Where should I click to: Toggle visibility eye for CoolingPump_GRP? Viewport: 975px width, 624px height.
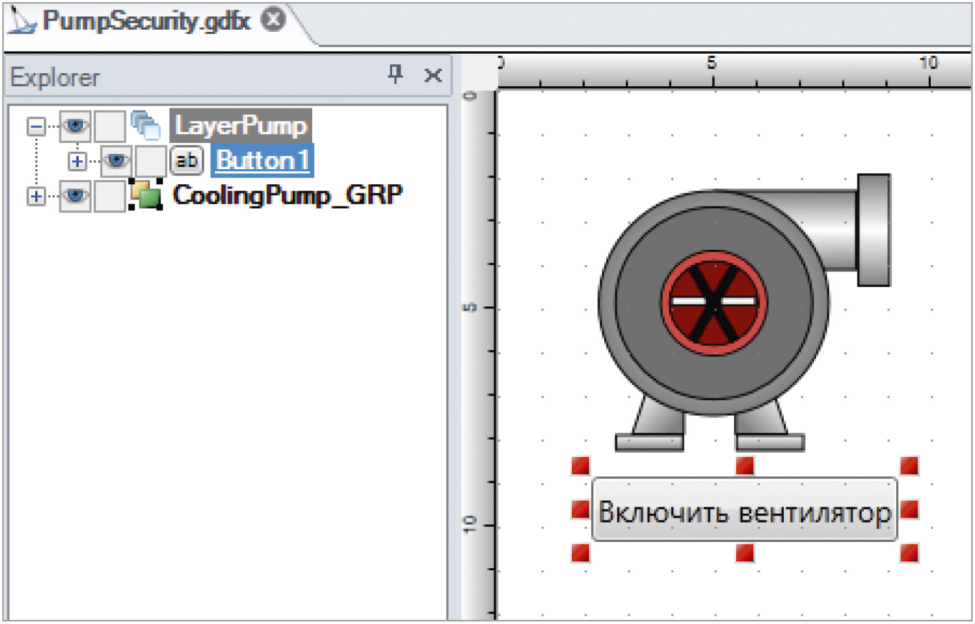click(x=75, y=196)
